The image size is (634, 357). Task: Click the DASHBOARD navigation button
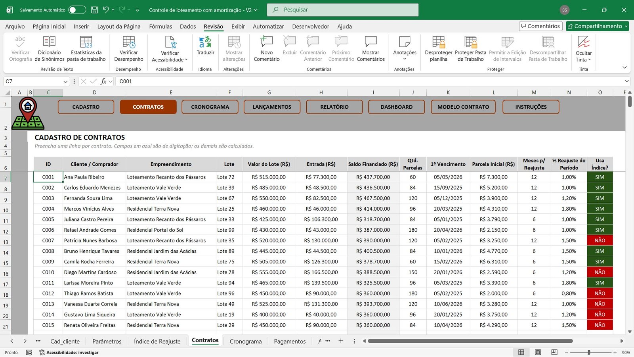click(397, 107)
